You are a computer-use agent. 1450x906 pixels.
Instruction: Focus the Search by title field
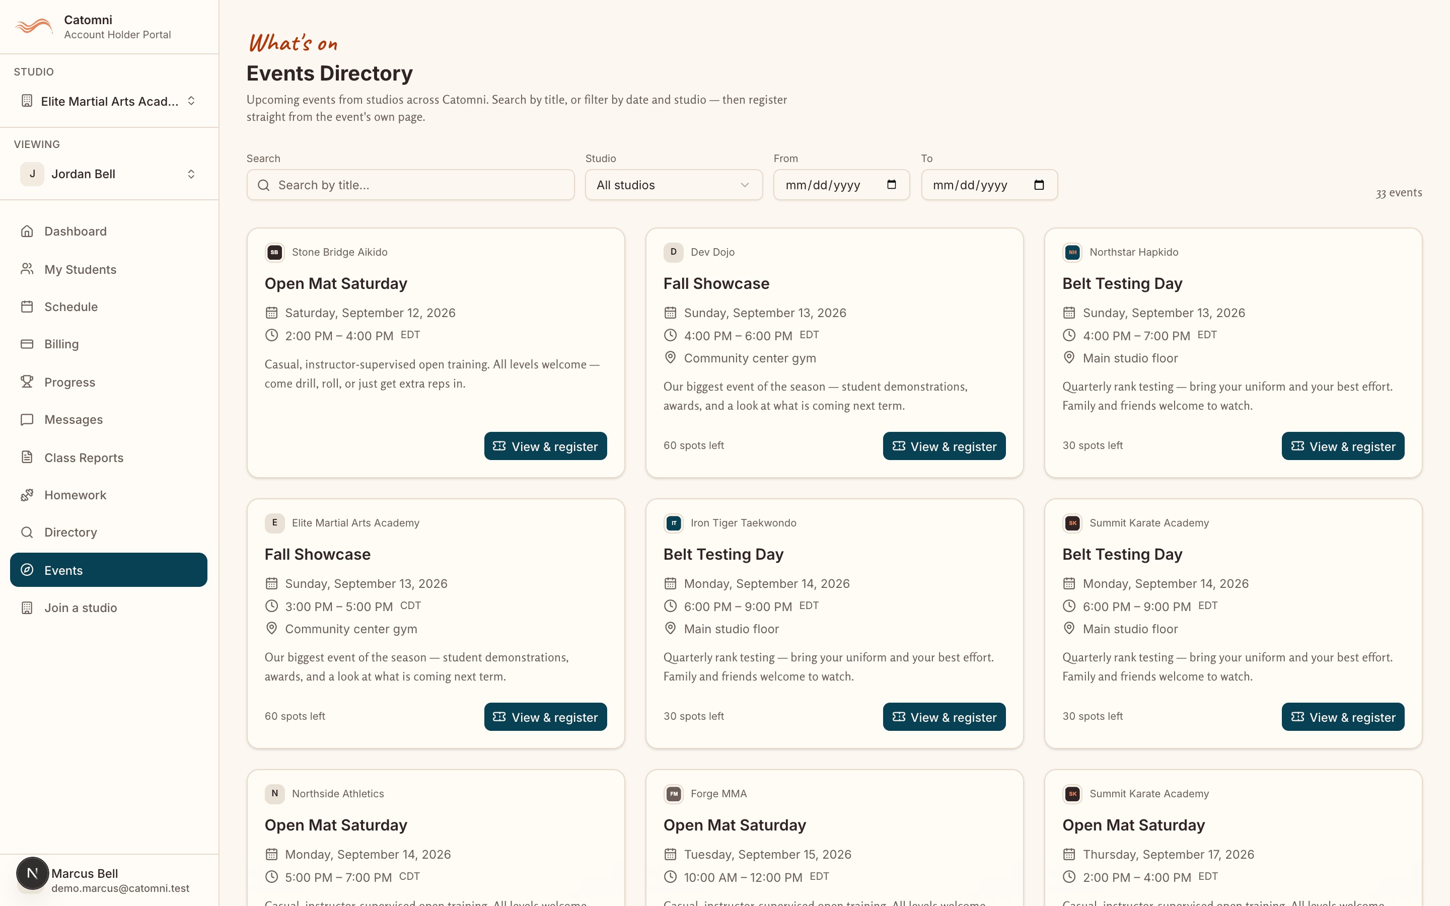point(410,185)
